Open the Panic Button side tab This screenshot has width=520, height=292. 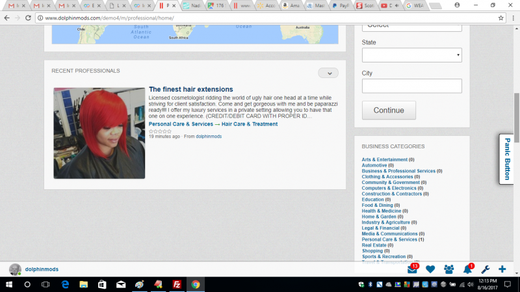tap(507, 159)
